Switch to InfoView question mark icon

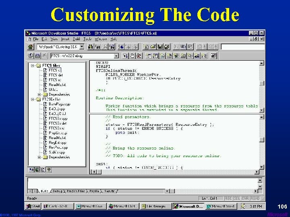[x=49, y=170]
